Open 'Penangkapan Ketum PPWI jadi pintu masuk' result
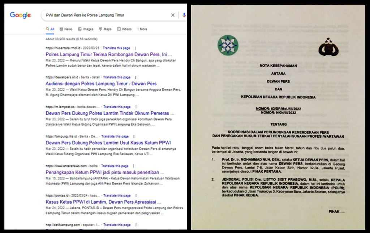Viewport: 370px width, 233px height. pyautogui.click(x=104, y=172)
